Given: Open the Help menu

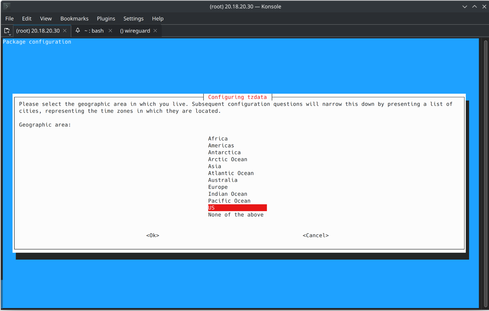Looking at the screenshot, I should pos(158,19).
